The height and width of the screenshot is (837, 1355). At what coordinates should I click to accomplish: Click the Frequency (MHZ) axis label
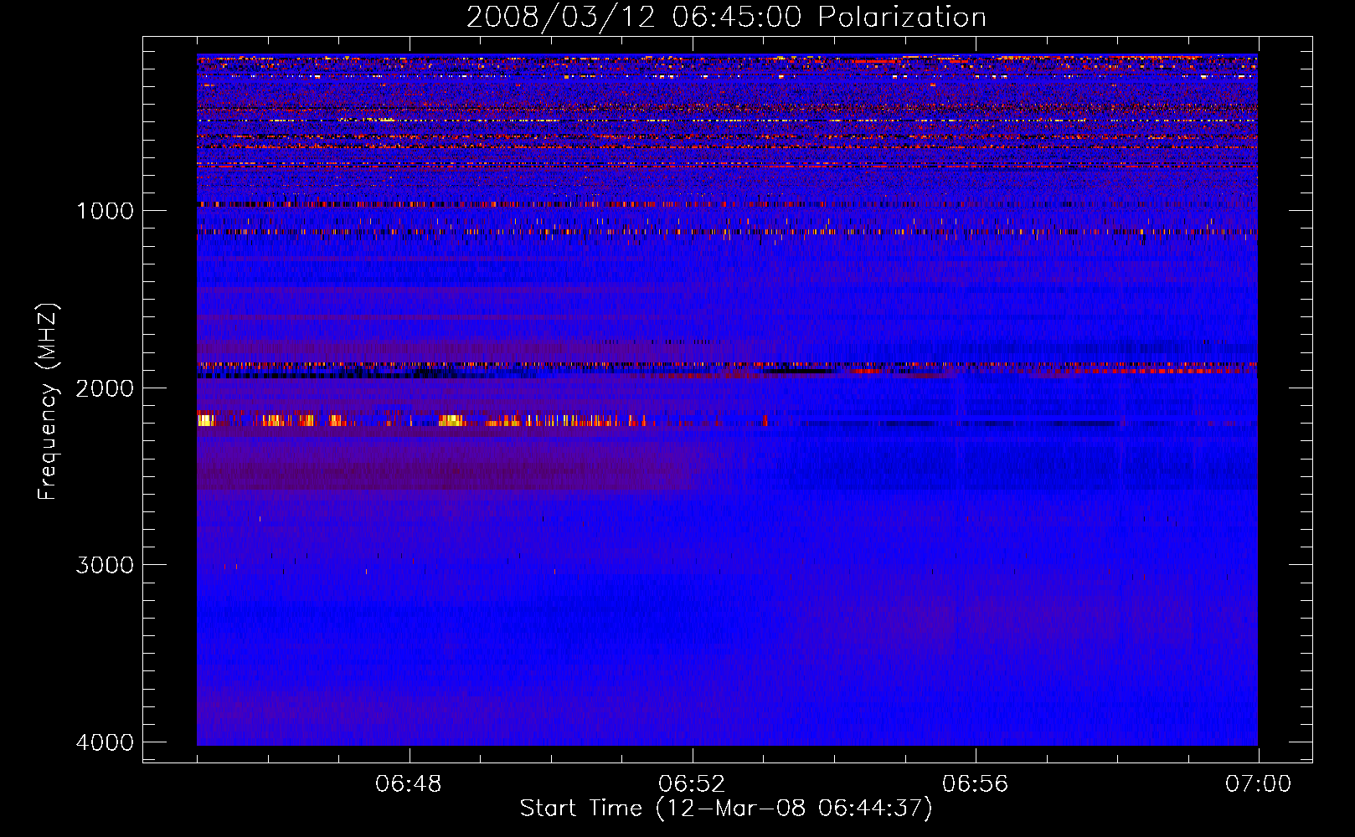point(49,402)
